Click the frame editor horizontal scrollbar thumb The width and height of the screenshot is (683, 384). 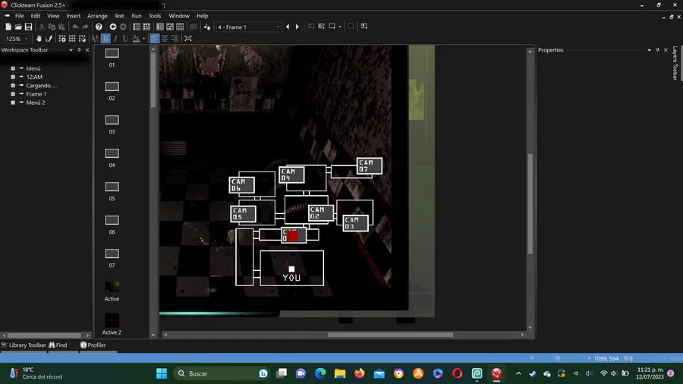[390, 335]
